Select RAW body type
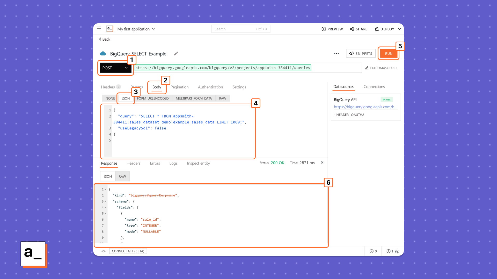 223,98
